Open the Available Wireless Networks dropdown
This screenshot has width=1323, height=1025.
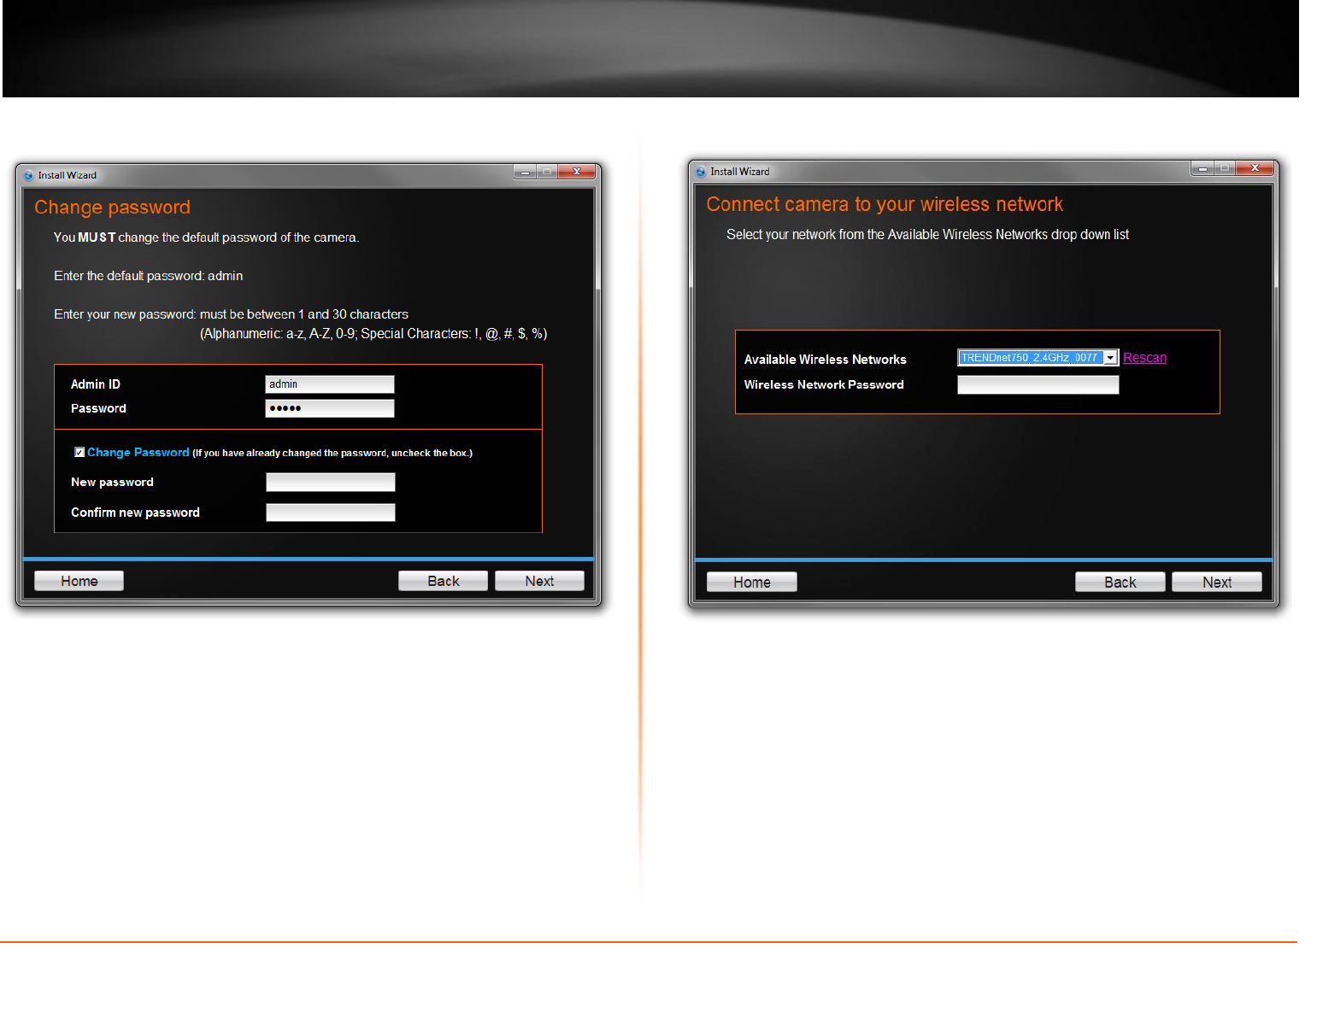tap(1110, 358)
